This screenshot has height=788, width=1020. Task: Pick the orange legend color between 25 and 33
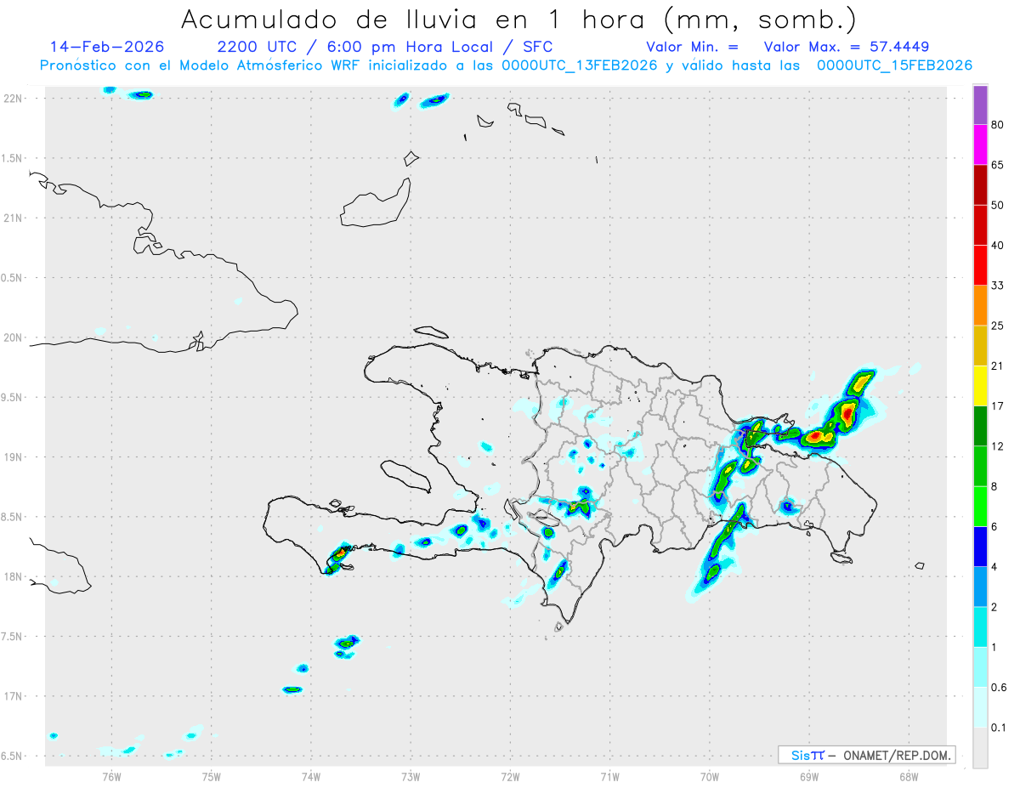coord(980,305)
